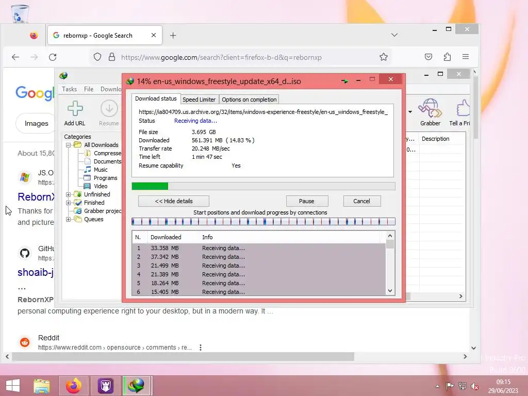This screenshot has width=528, height=396.
Task: Open the File menu in IDM
Action: point(89,89)
